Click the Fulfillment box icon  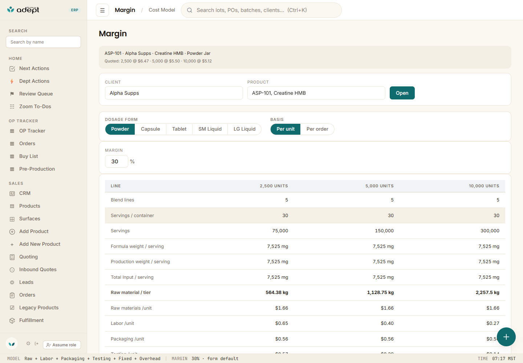pos(12,321)
